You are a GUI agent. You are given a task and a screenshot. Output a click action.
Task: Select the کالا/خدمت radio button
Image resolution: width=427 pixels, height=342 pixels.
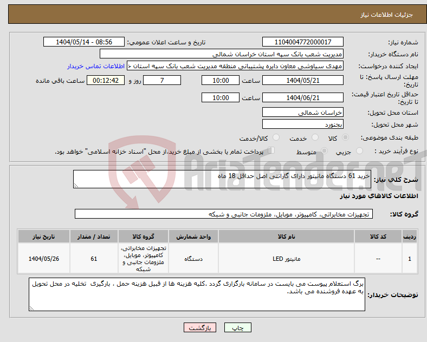(276, 137)
